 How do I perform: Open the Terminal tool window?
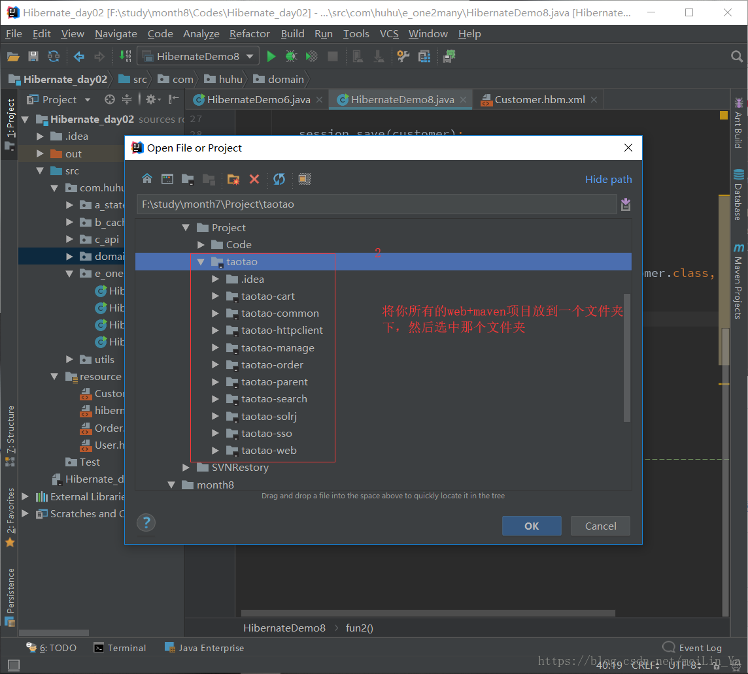pyautogui.click(x=120, y=648)
